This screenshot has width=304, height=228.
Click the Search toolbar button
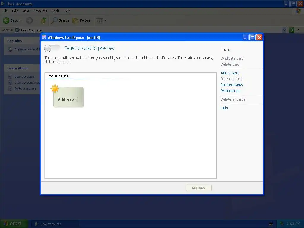[x=60, y=20]
